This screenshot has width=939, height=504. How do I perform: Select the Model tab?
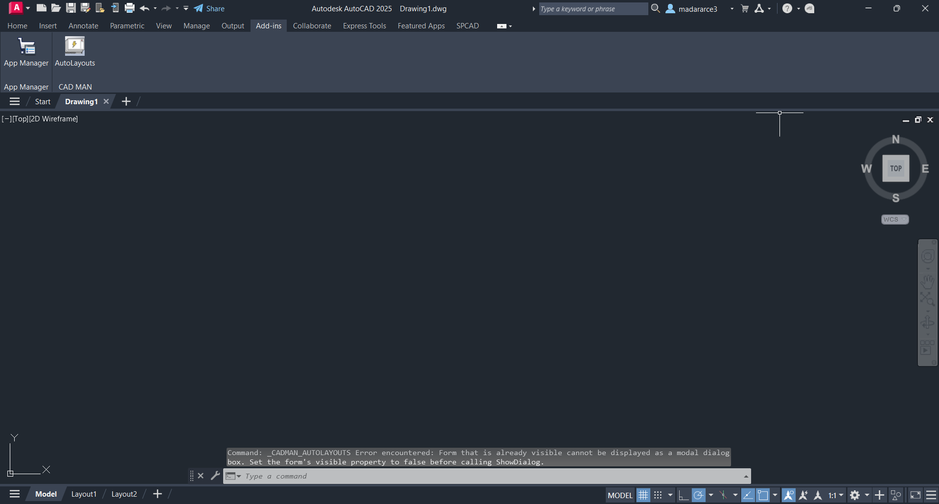(x=46, y=494)
